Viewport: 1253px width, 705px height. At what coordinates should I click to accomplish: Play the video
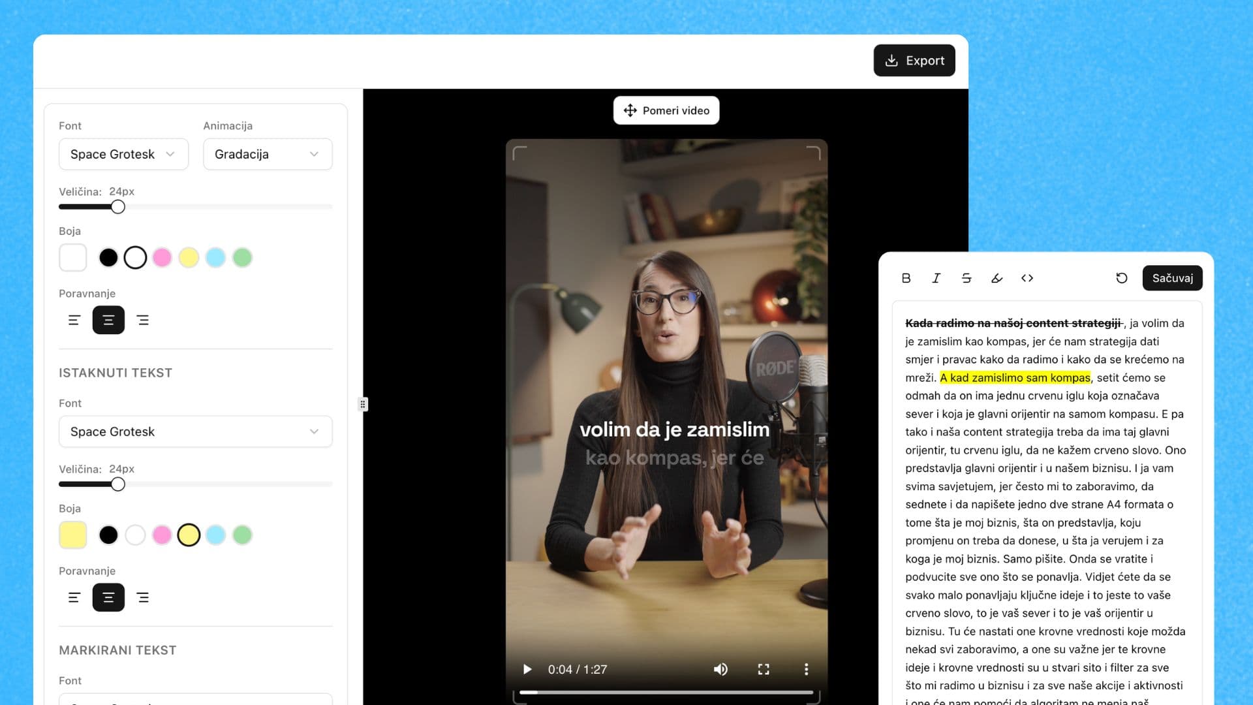527,669
